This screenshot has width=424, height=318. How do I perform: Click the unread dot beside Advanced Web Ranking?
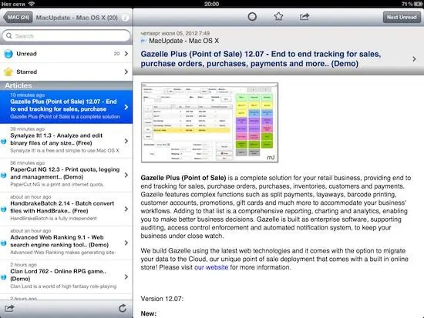point(4,243)
